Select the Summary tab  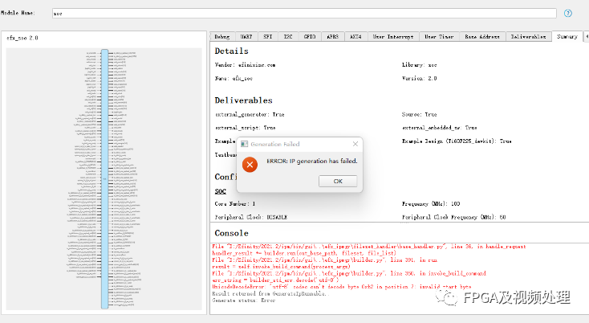point(567,36)
